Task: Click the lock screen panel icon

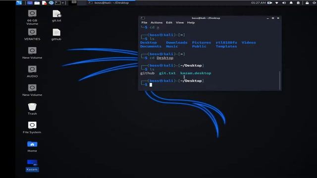Action: pyautogui.click(x=307, y=3)
